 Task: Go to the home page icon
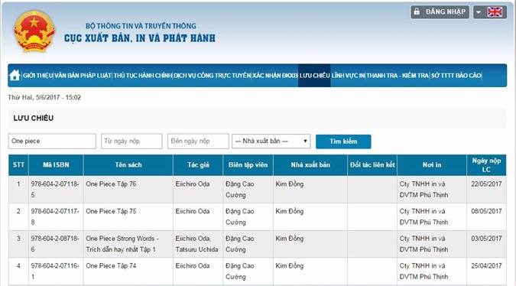(x=15, y=76)
